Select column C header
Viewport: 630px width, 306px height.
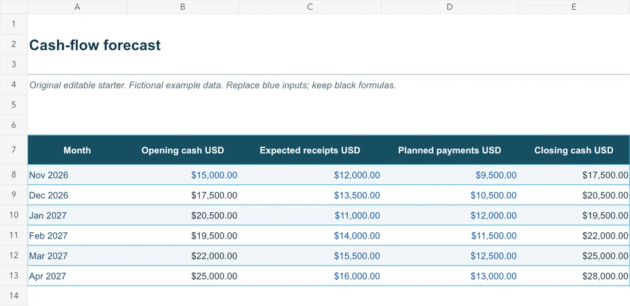tap(310, 7)
